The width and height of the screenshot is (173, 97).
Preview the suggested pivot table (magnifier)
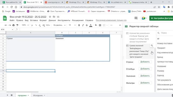pos(152,46)
